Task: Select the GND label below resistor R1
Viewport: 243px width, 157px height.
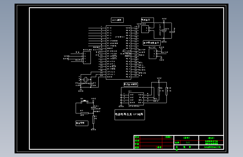Action: coord(93,130)
